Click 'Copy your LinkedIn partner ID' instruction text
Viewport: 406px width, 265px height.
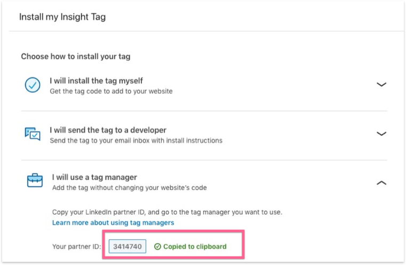167,212
